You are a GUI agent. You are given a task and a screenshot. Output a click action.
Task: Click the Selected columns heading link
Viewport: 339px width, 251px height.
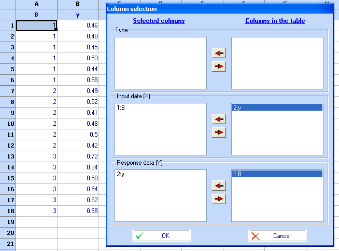[159, 21]
